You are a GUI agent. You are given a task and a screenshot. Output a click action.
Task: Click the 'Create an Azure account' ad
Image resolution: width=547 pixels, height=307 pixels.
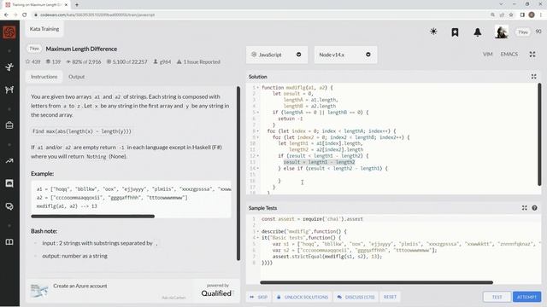point(80,286)
